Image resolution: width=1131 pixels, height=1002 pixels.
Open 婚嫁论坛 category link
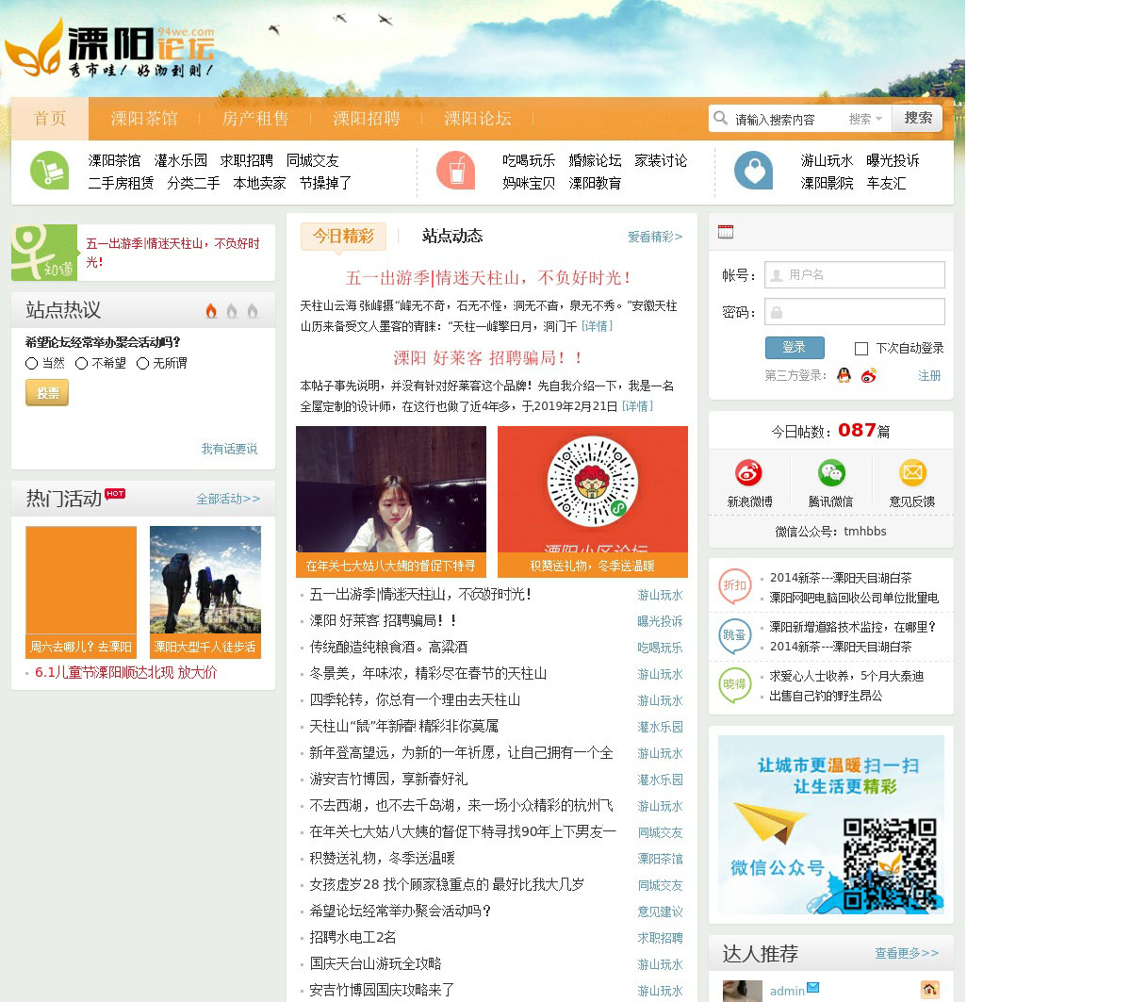pyautogui.click(x=595, y=160)
